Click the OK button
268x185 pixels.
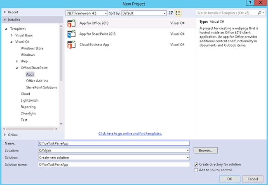(230, 179)
